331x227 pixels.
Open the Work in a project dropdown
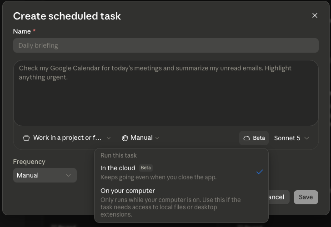(67, 138)
